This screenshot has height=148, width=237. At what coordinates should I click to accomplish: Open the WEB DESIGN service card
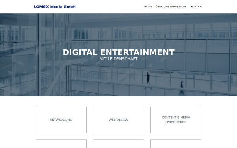[118, 120]
